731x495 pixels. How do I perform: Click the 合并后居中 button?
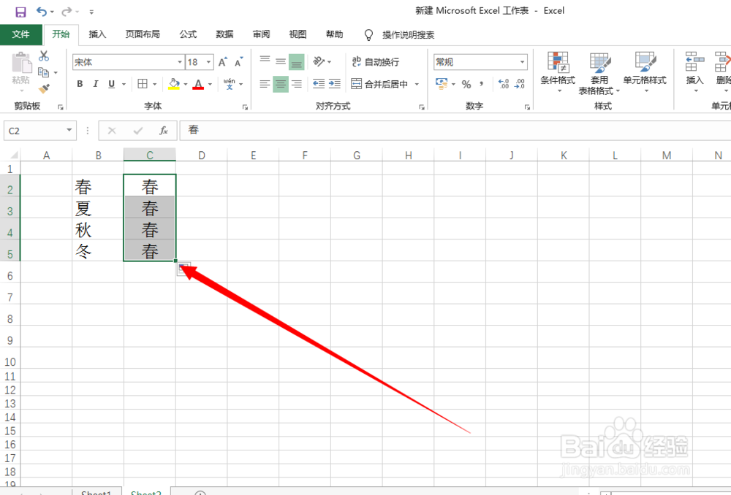tap(380, 84)
